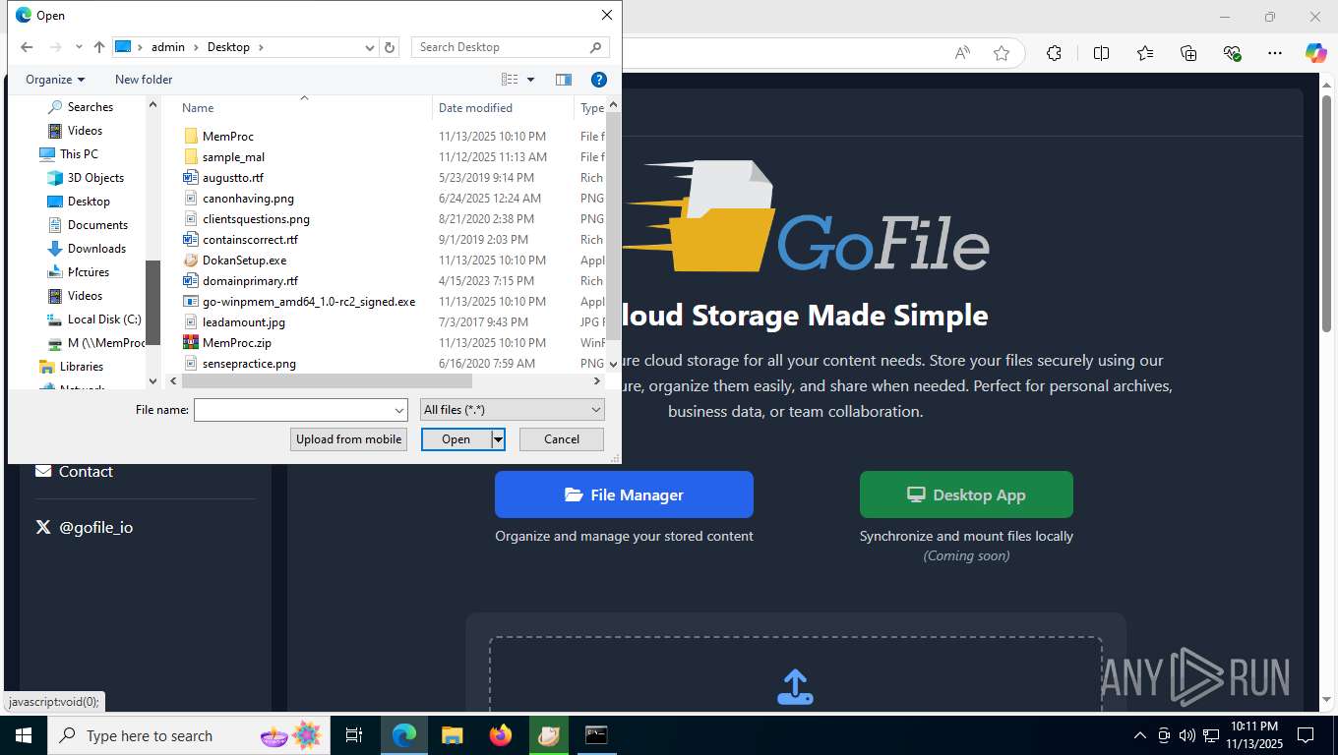The width and height of the screenshot is (1338, 755).
Task: Click the GoFile upload icon
Action: click(x=795, y=687)
